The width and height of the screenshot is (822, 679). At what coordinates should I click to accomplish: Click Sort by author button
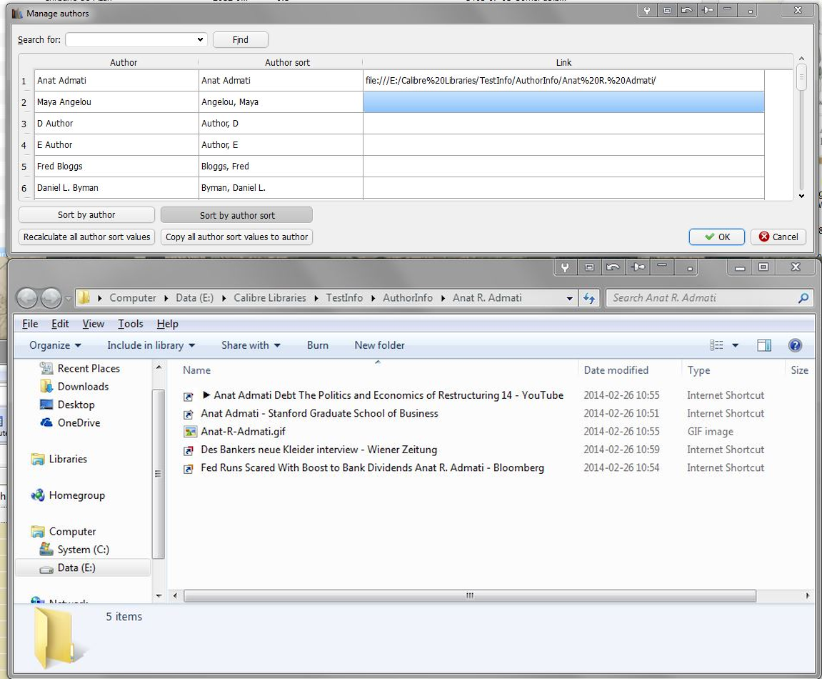point(86,214)
